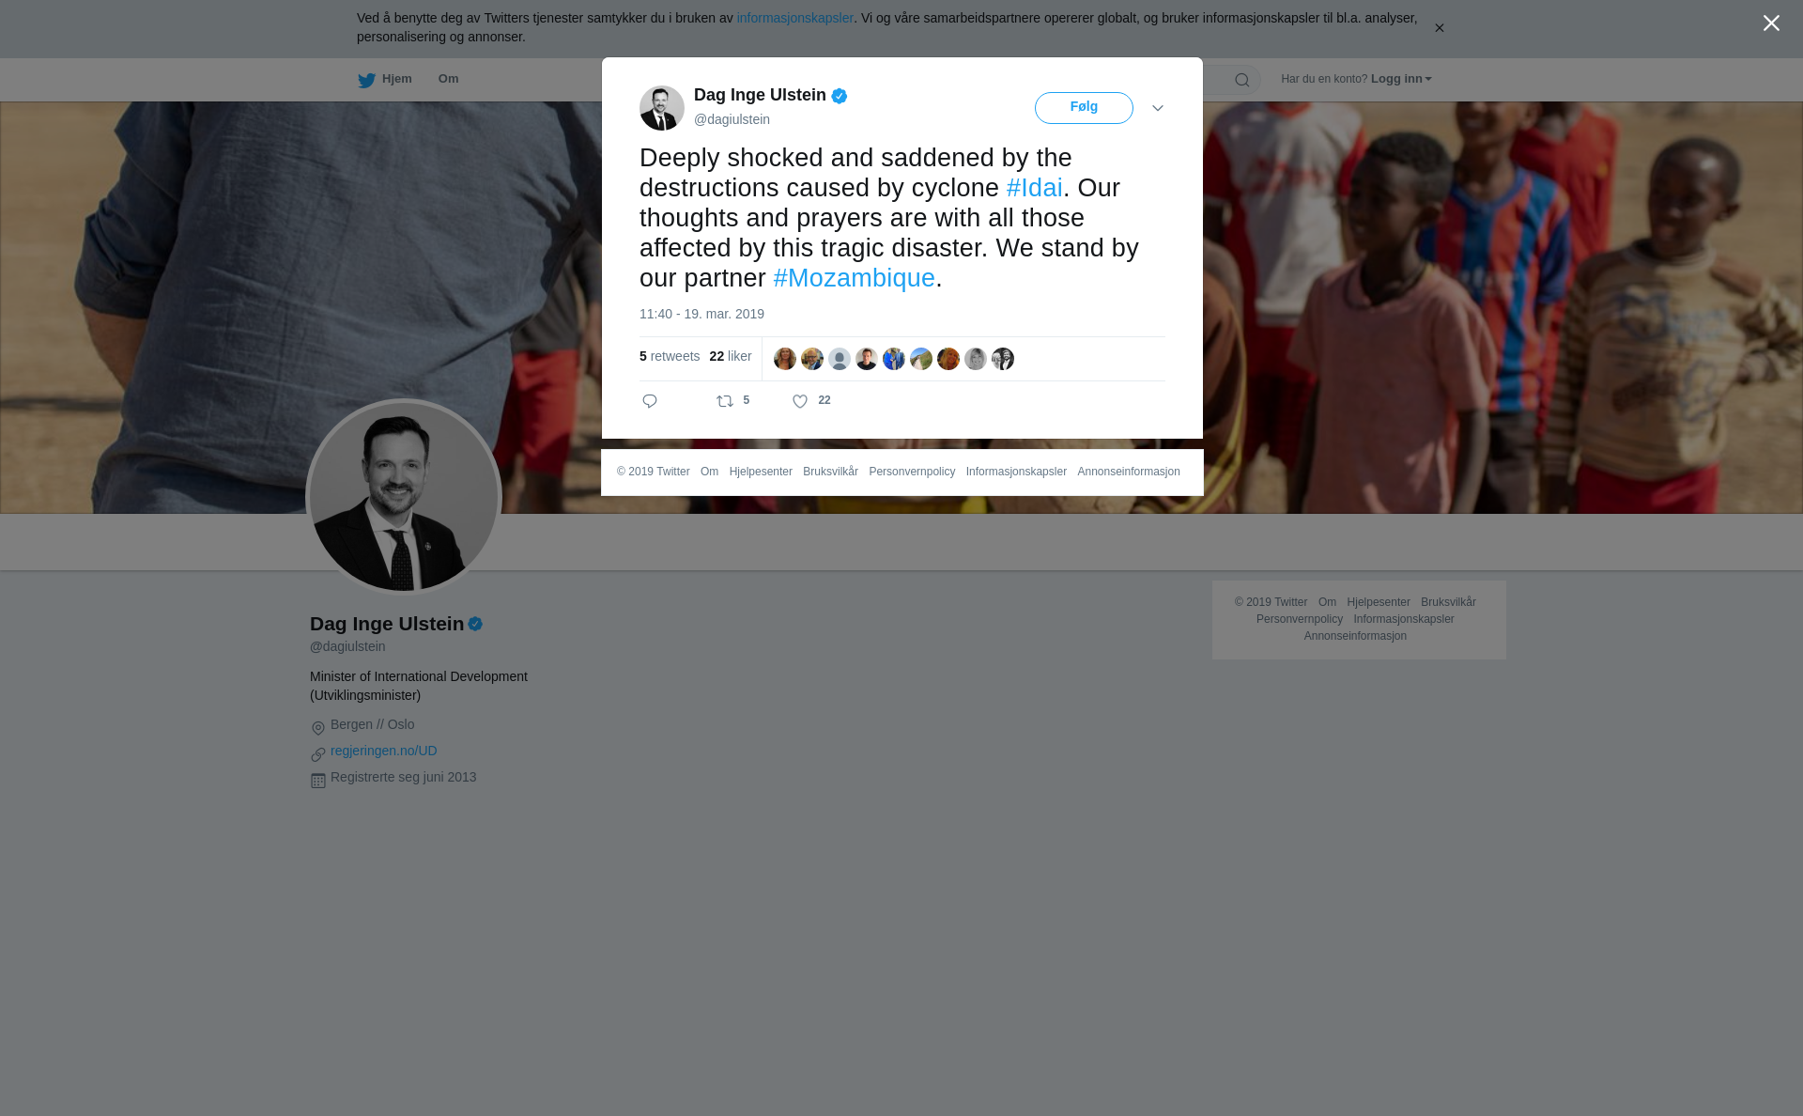Open the #Mozambique hashtag link

click(854, 278)
